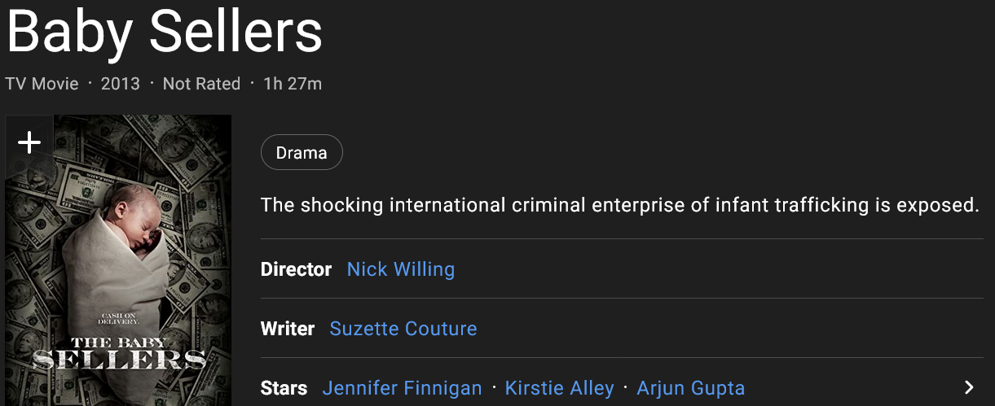Click the 1h 27m runtime text
995x406 pixels.
point(293,84)
